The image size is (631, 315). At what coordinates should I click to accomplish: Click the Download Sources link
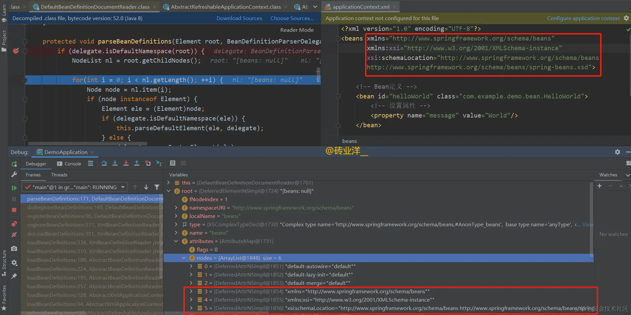pyautogui.click(x=239, y=18)
